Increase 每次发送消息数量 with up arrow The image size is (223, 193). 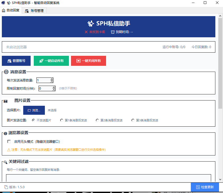tap(51, 79)
